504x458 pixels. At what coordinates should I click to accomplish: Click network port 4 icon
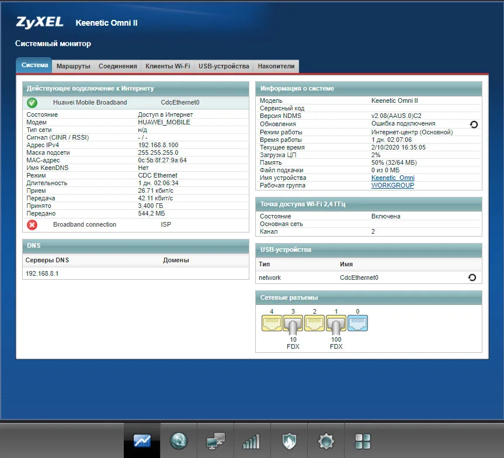pyautogui.click(x=272, y=323)
